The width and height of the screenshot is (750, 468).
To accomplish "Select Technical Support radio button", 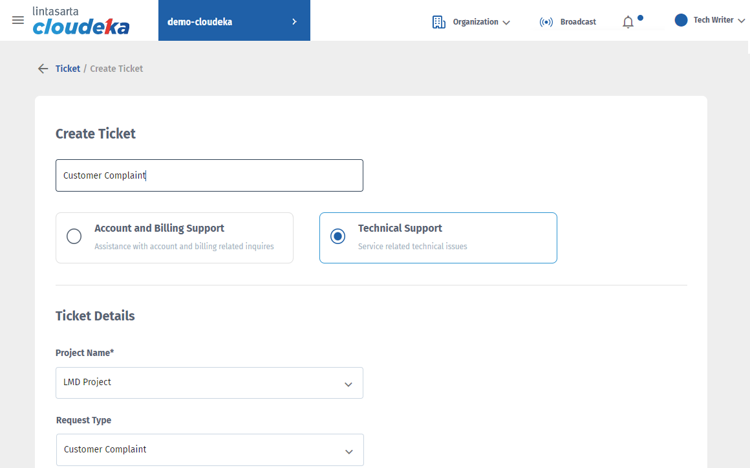I will tap(337, 236).
